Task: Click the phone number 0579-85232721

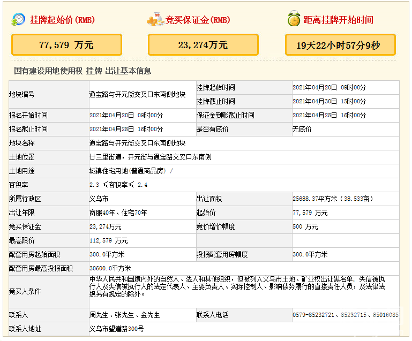Action: (314, 315)
